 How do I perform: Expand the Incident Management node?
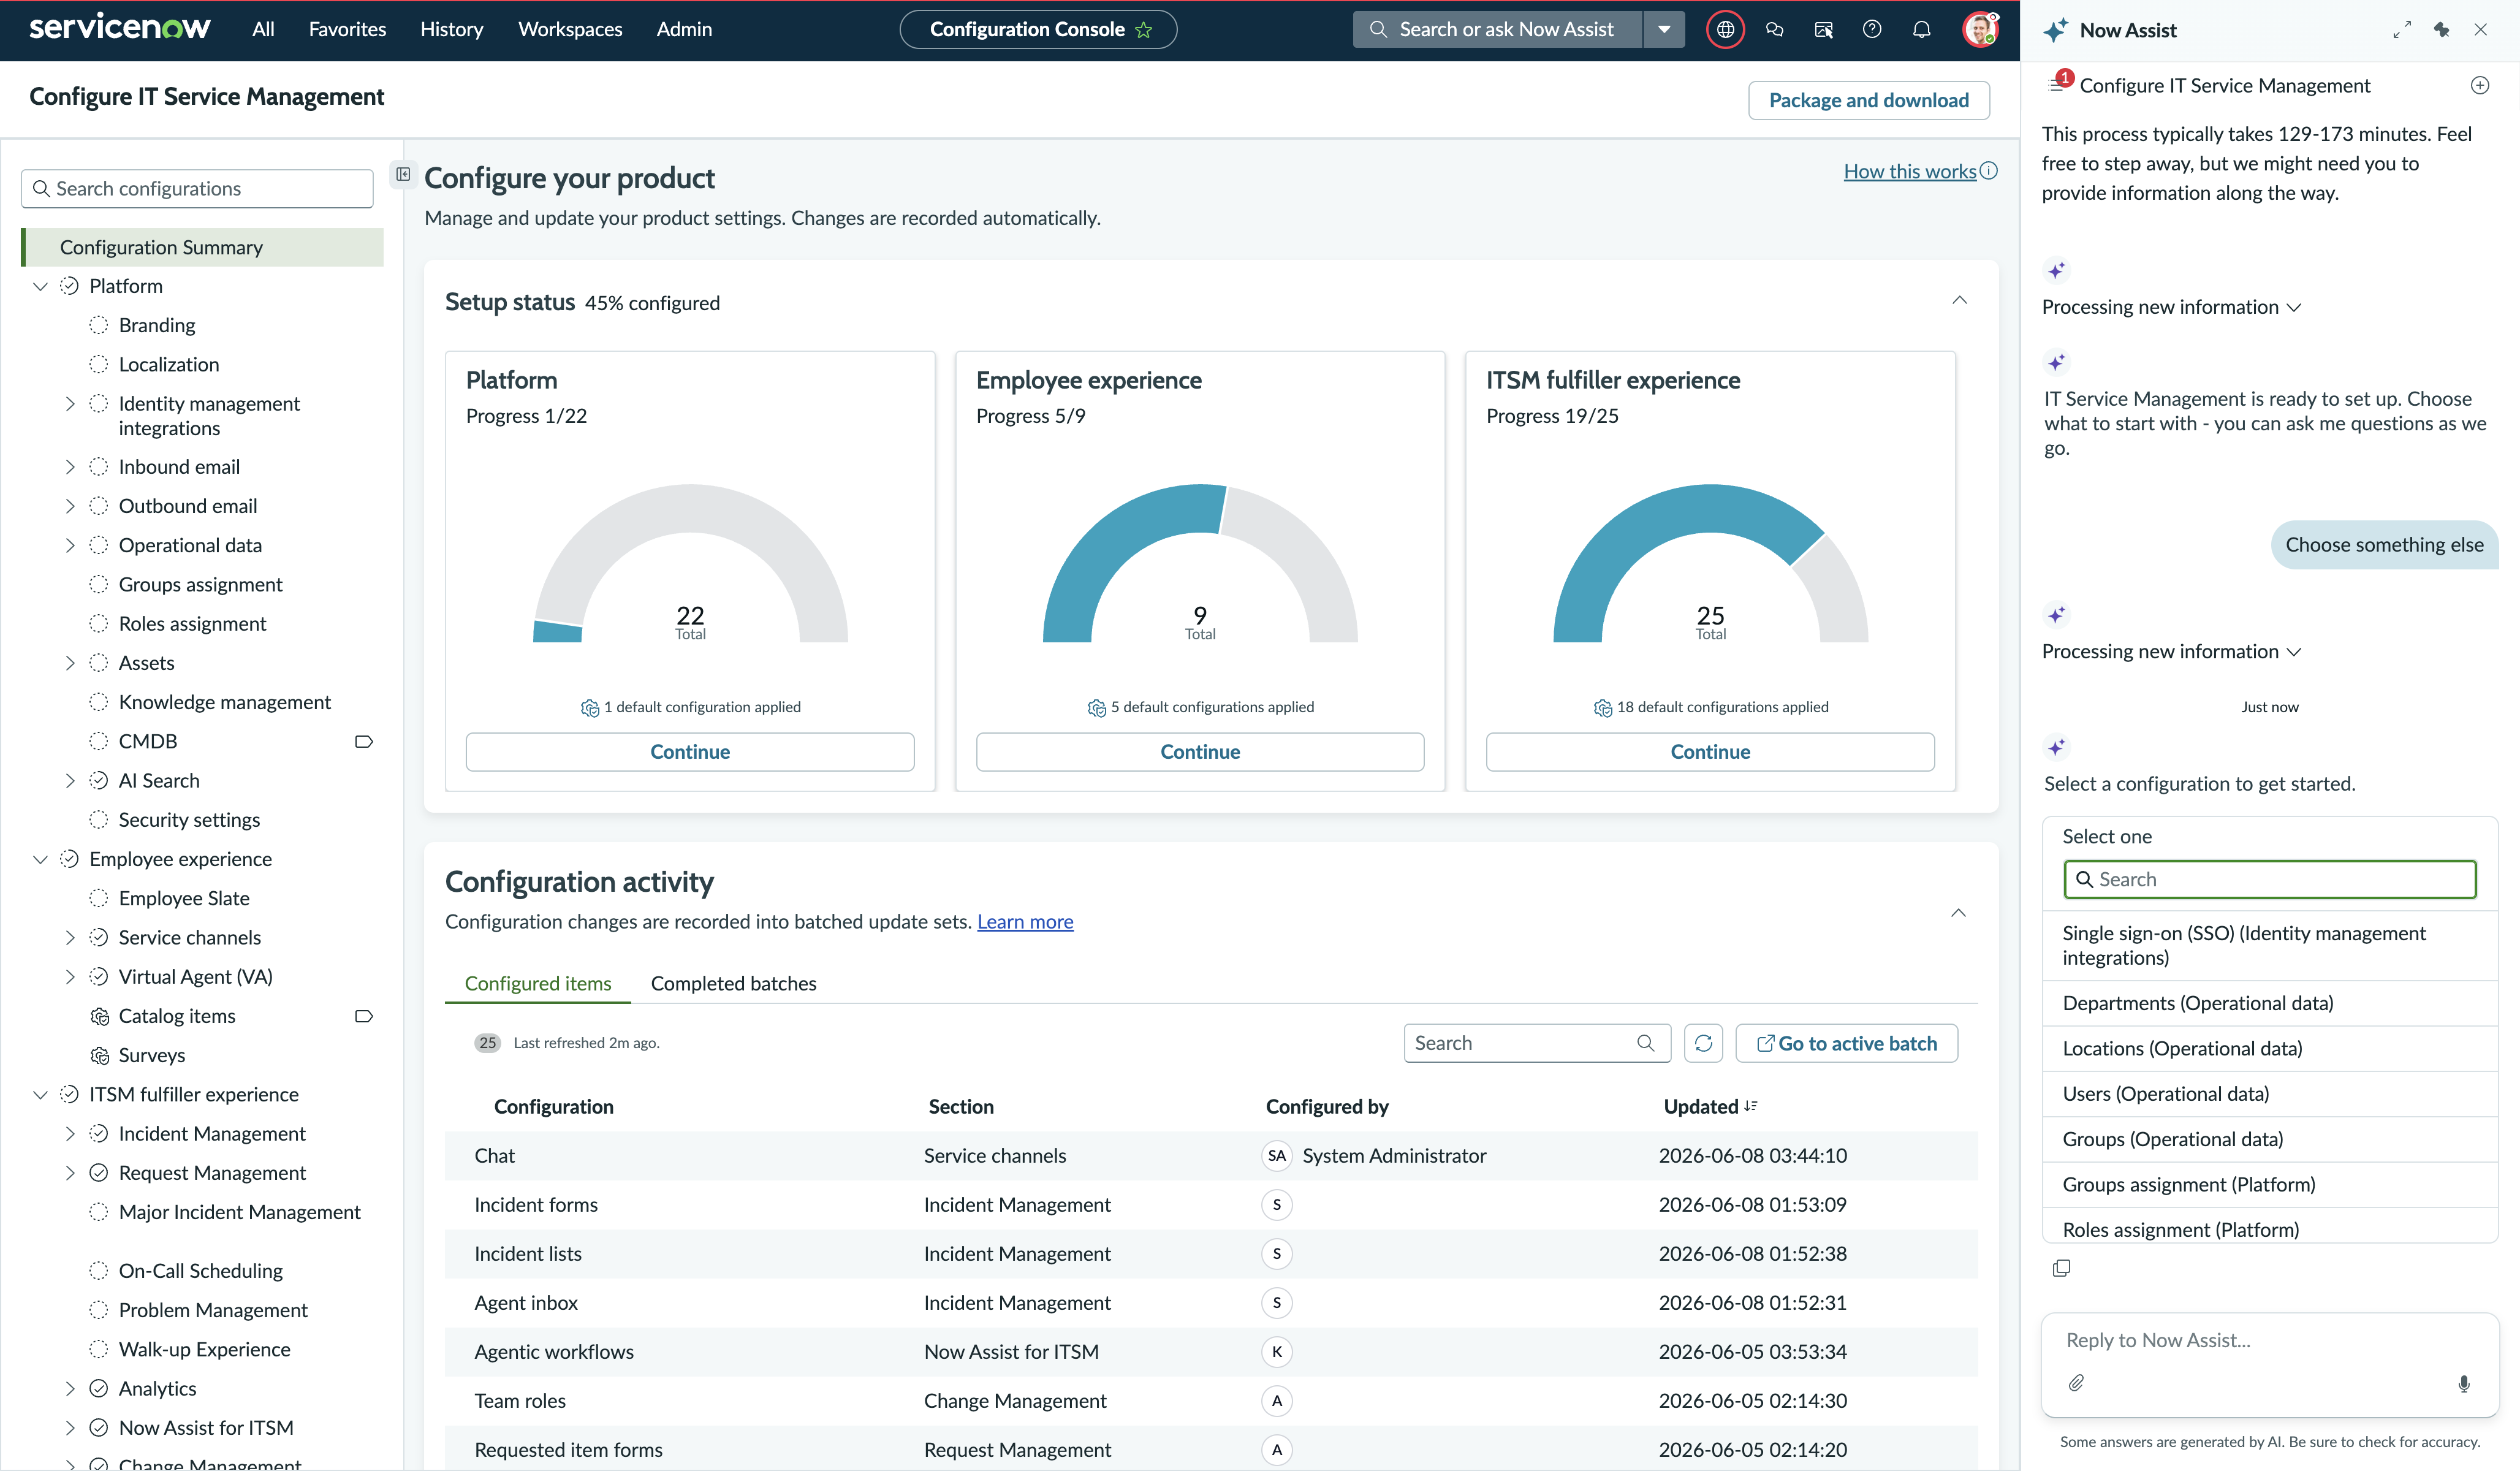(x=70, y=1134)
